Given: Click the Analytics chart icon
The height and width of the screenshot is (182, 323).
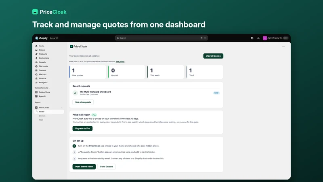Looking at the screenshot, I should click(x=36, y=83).
